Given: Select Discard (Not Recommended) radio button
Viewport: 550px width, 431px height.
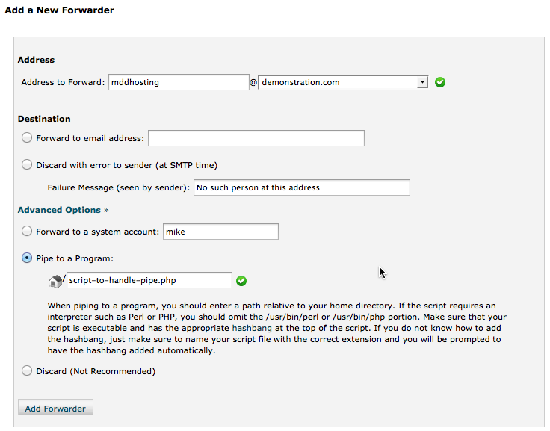Looking at the screenshot, I should click(27, 370).
